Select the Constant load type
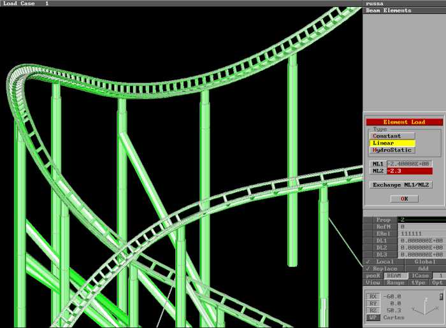Viewport: 446px width, 328px height. [392, 136]
